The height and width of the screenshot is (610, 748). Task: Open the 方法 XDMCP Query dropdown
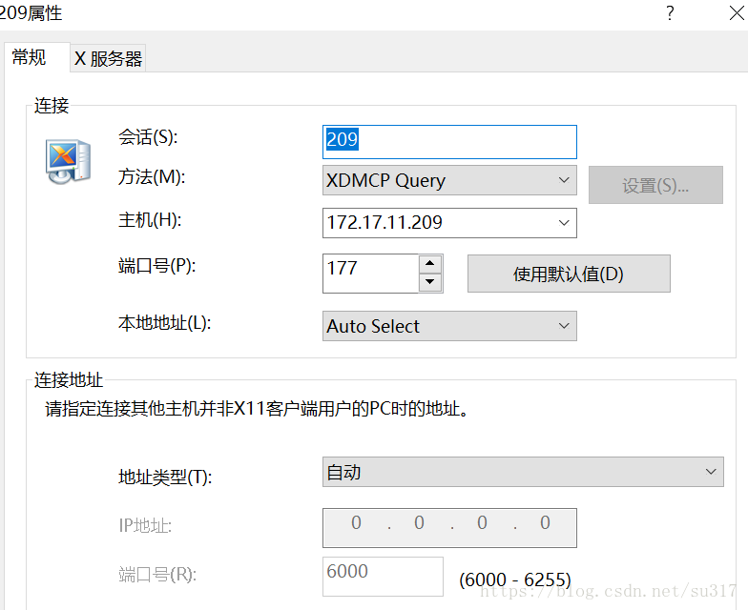coord(449,180)
